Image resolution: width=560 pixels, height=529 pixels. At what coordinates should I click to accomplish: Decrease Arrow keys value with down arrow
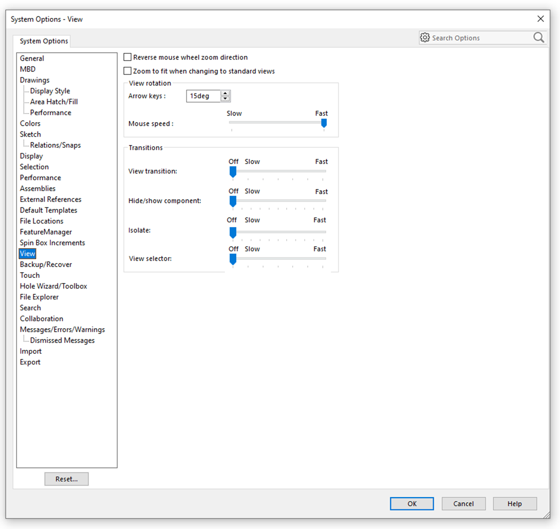[225, 98]
